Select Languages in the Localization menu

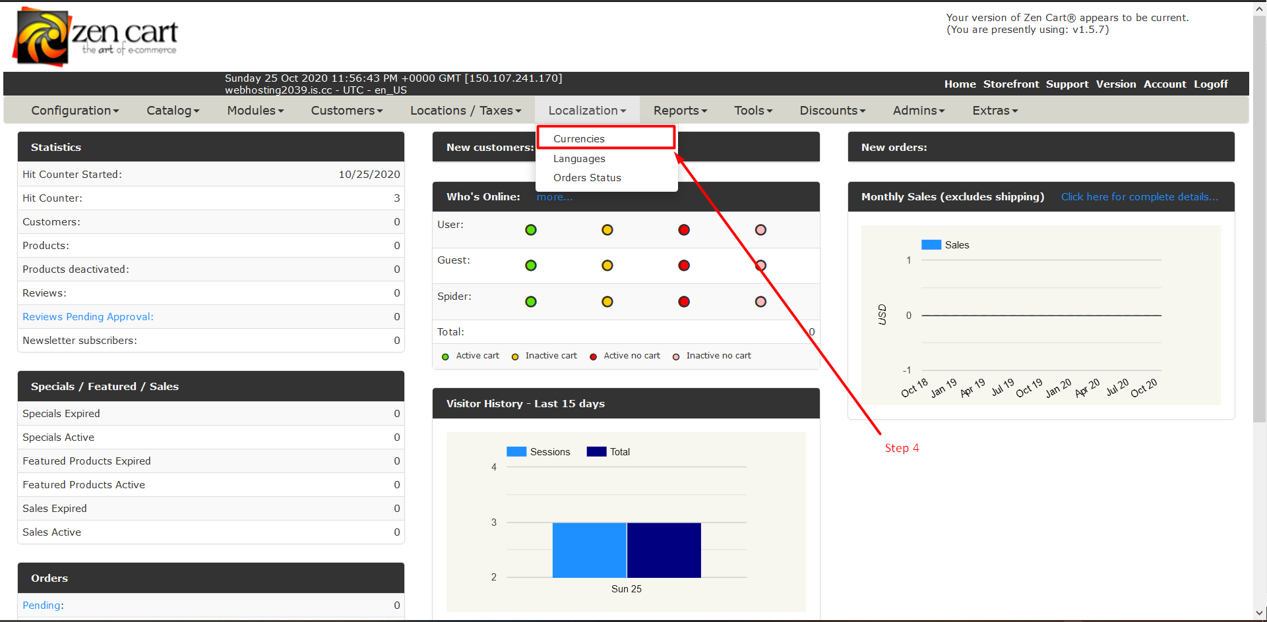coord(579,159)
